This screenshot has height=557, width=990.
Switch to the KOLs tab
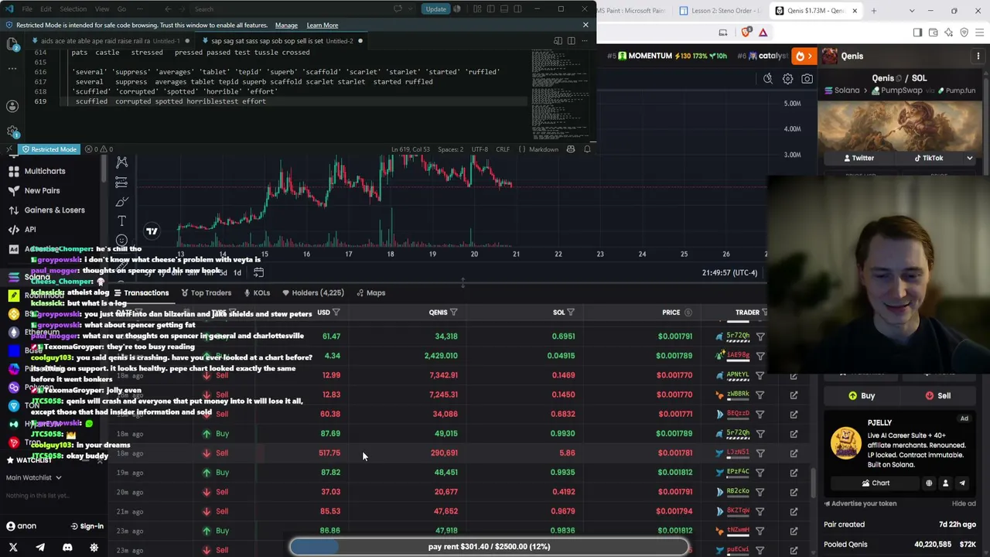coord(257,292)
